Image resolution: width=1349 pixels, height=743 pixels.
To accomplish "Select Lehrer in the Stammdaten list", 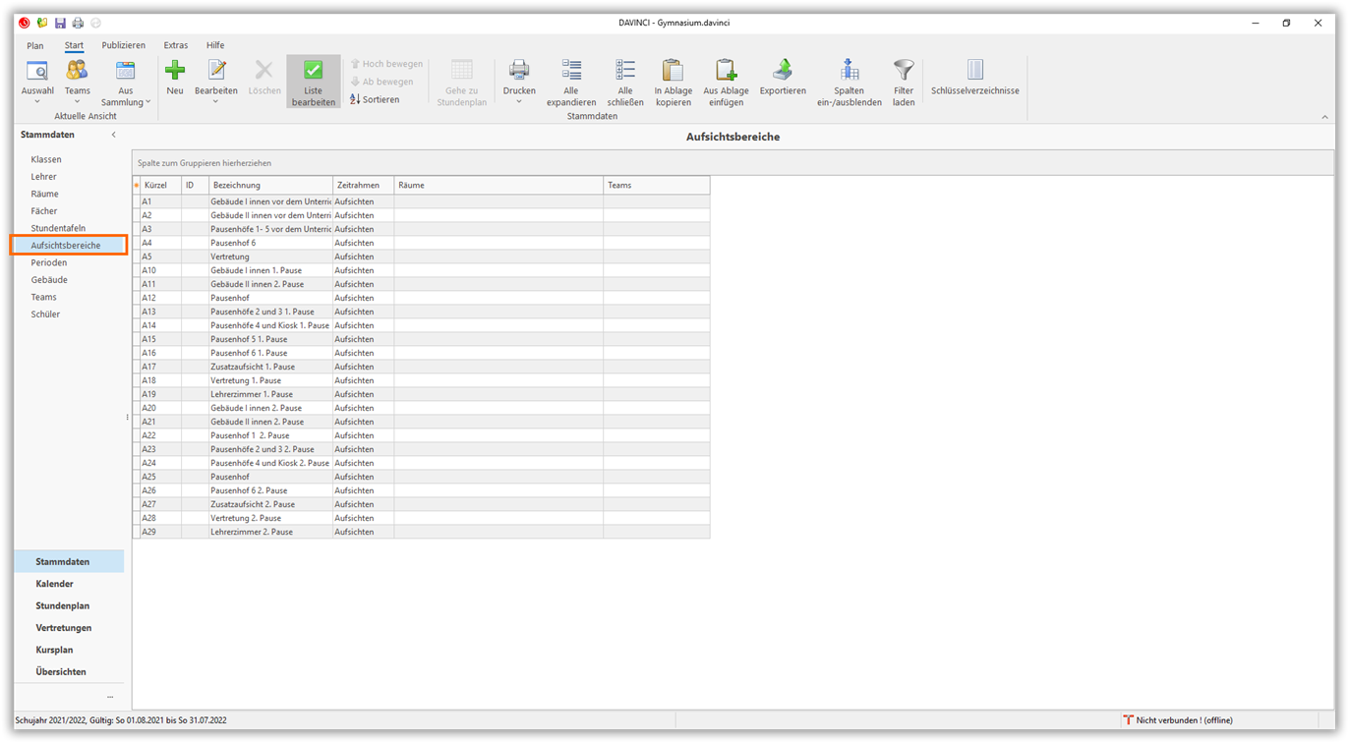I will pyautogui.click(x=44, y=177).
